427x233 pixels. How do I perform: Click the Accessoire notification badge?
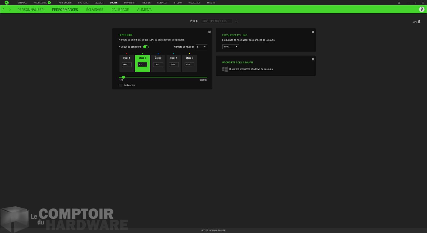49,3
